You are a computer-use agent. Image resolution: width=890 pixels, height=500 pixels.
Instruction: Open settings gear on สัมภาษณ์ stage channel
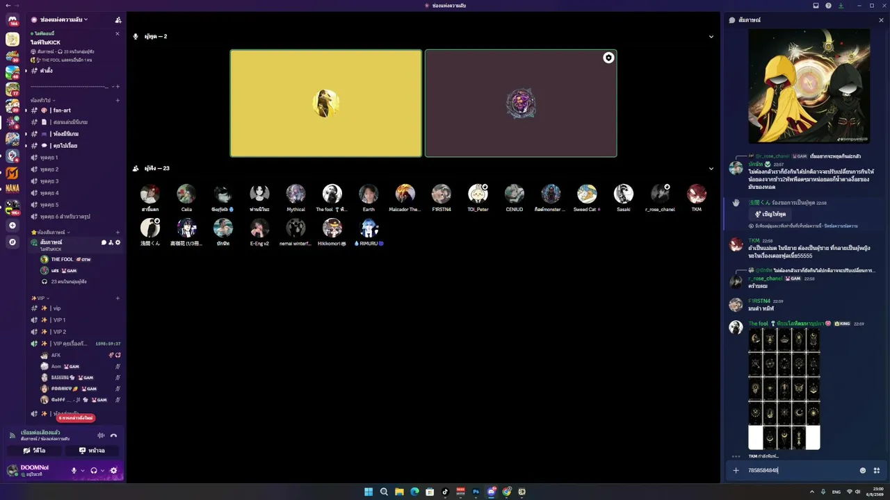[x=118, y=242]
